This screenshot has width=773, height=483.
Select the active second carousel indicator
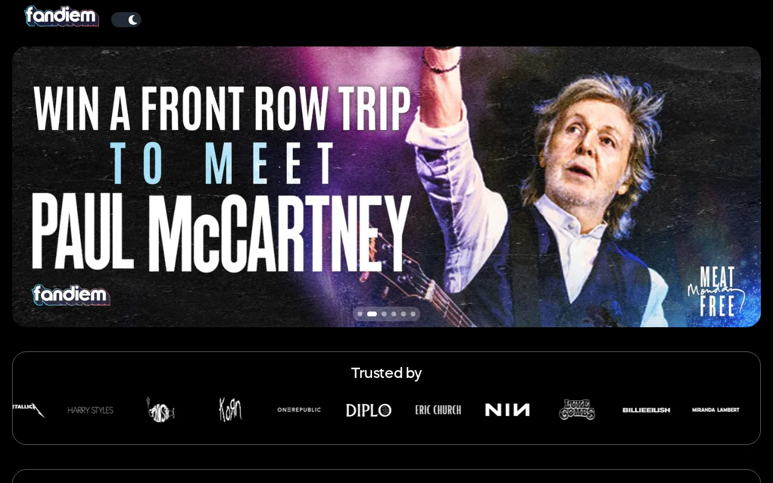pyautogui.click(x=372, y=314)
